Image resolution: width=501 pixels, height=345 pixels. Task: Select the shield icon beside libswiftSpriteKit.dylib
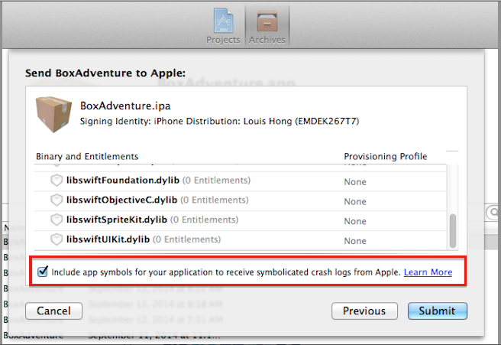[57, 220]
